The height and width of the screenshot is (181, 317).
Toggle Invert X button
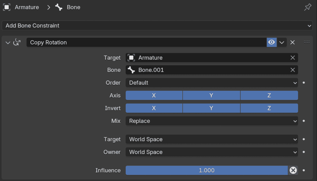tap(154, 108)
